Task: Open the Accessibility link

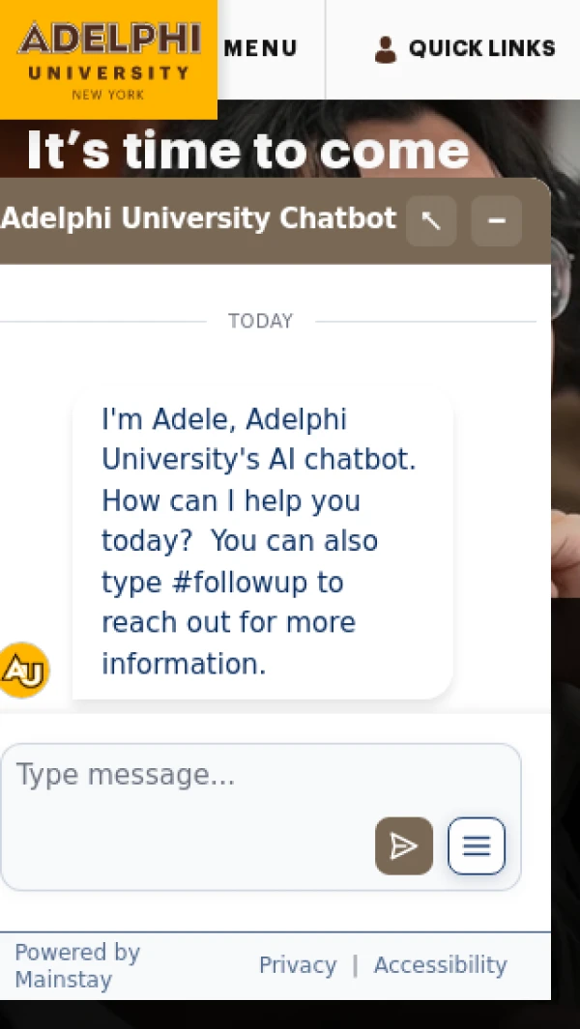Action: click(x=440, y=965)
